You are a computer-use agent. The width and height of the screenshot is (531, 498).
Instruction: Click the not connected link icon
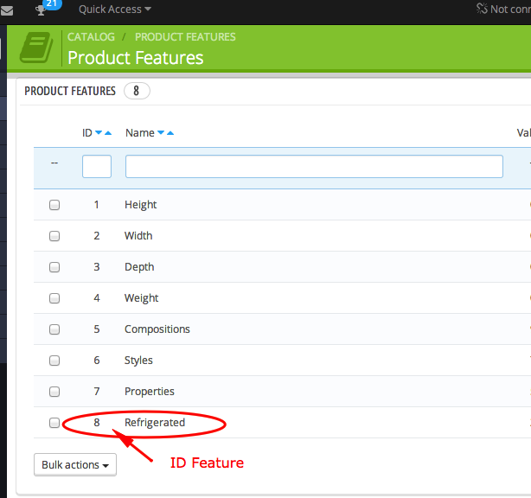point(483,9)
